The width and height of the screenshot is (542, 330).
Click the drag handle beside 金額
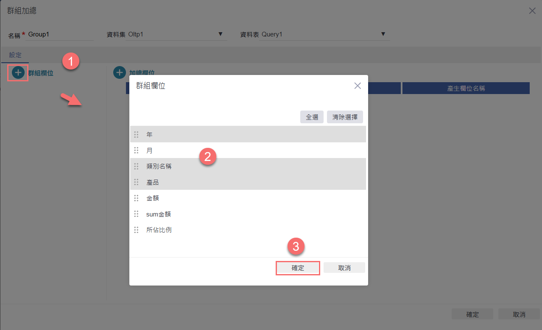coord(136,198)
